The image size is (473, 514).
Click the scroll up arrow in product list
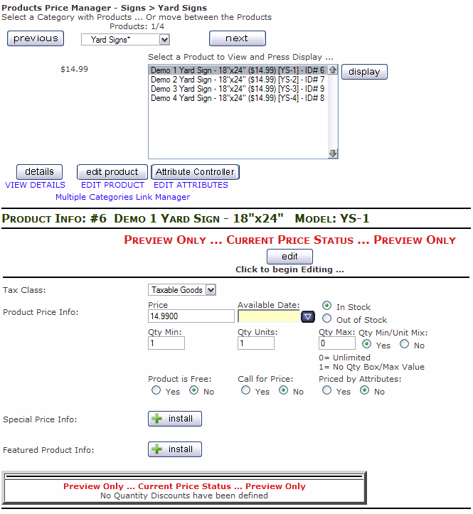point(333,70)
